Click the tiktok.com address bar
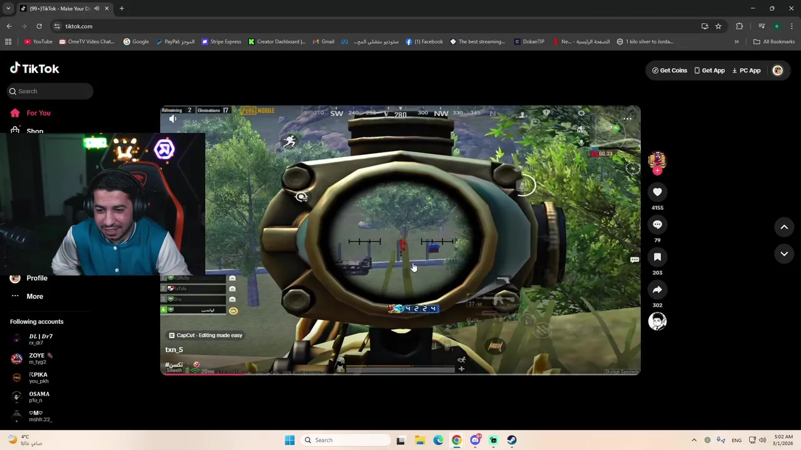This screenshot has width=801, height=450. [375, 26]
